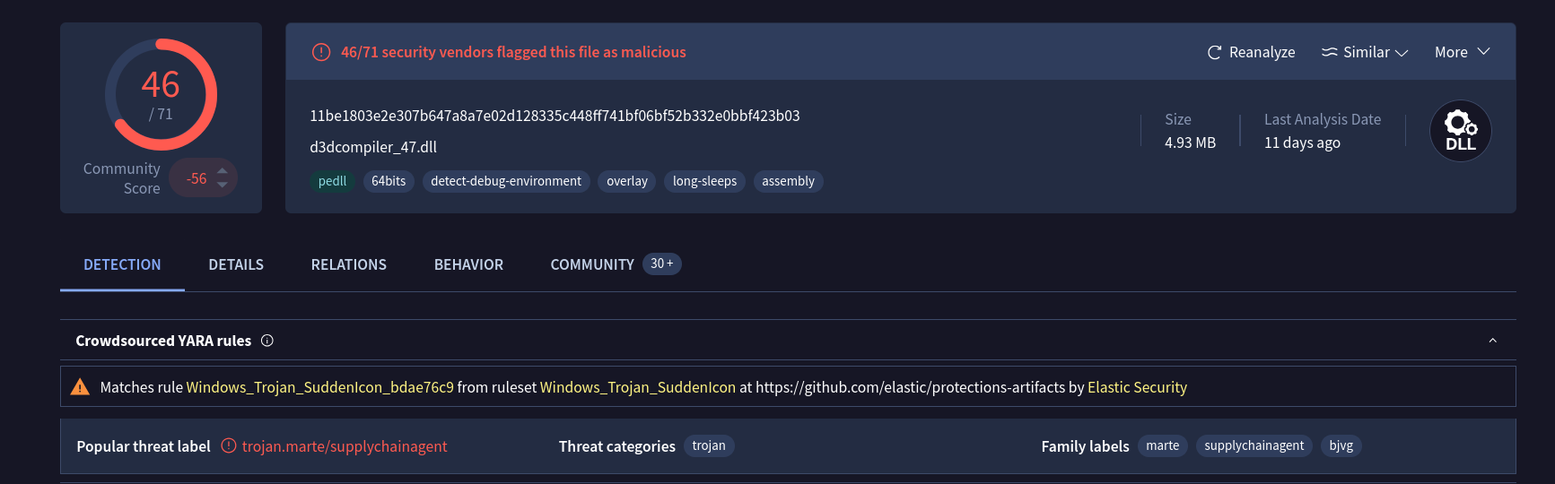Click the DLL file type icon

1460,131
